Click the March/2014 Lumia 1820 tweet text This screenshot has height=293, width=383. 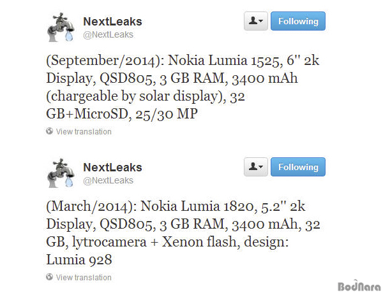tap(183, 232)
